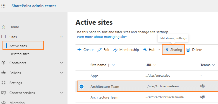Open the Teams column filter dropdown
Screen dimensions: 218x104
pos(213,65)
